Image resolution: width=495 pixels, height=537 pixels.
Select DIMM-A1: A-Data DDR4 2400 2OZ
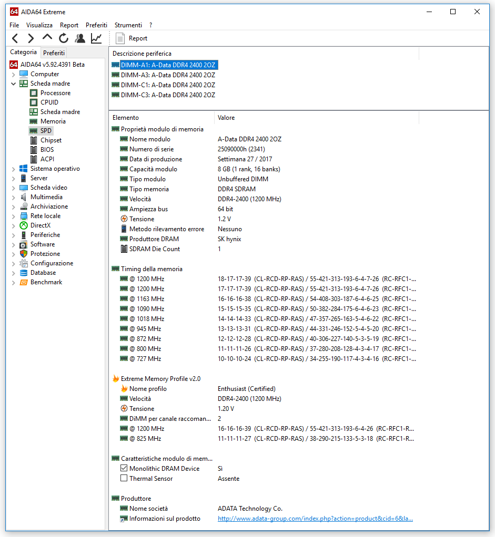point(169,65)
